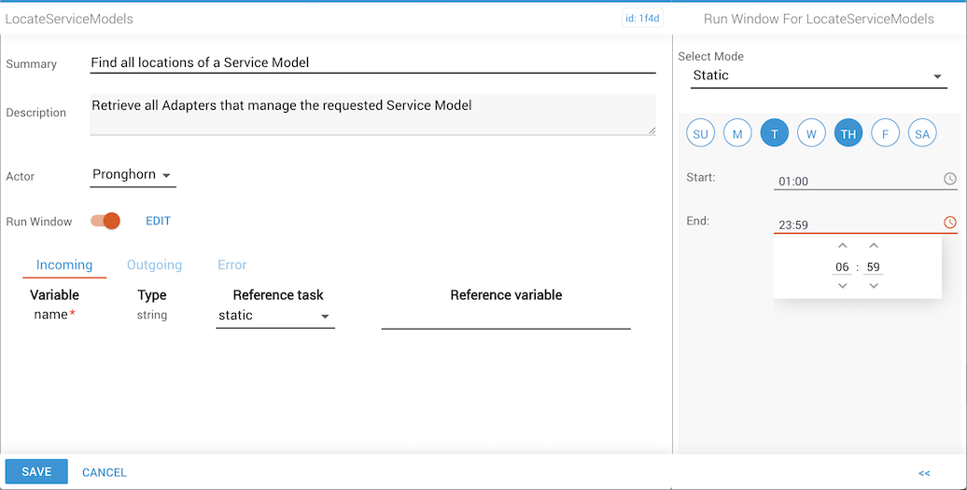Click the CANCEL button
This screenshot has height=490, width=967.
tap(105, 472)
